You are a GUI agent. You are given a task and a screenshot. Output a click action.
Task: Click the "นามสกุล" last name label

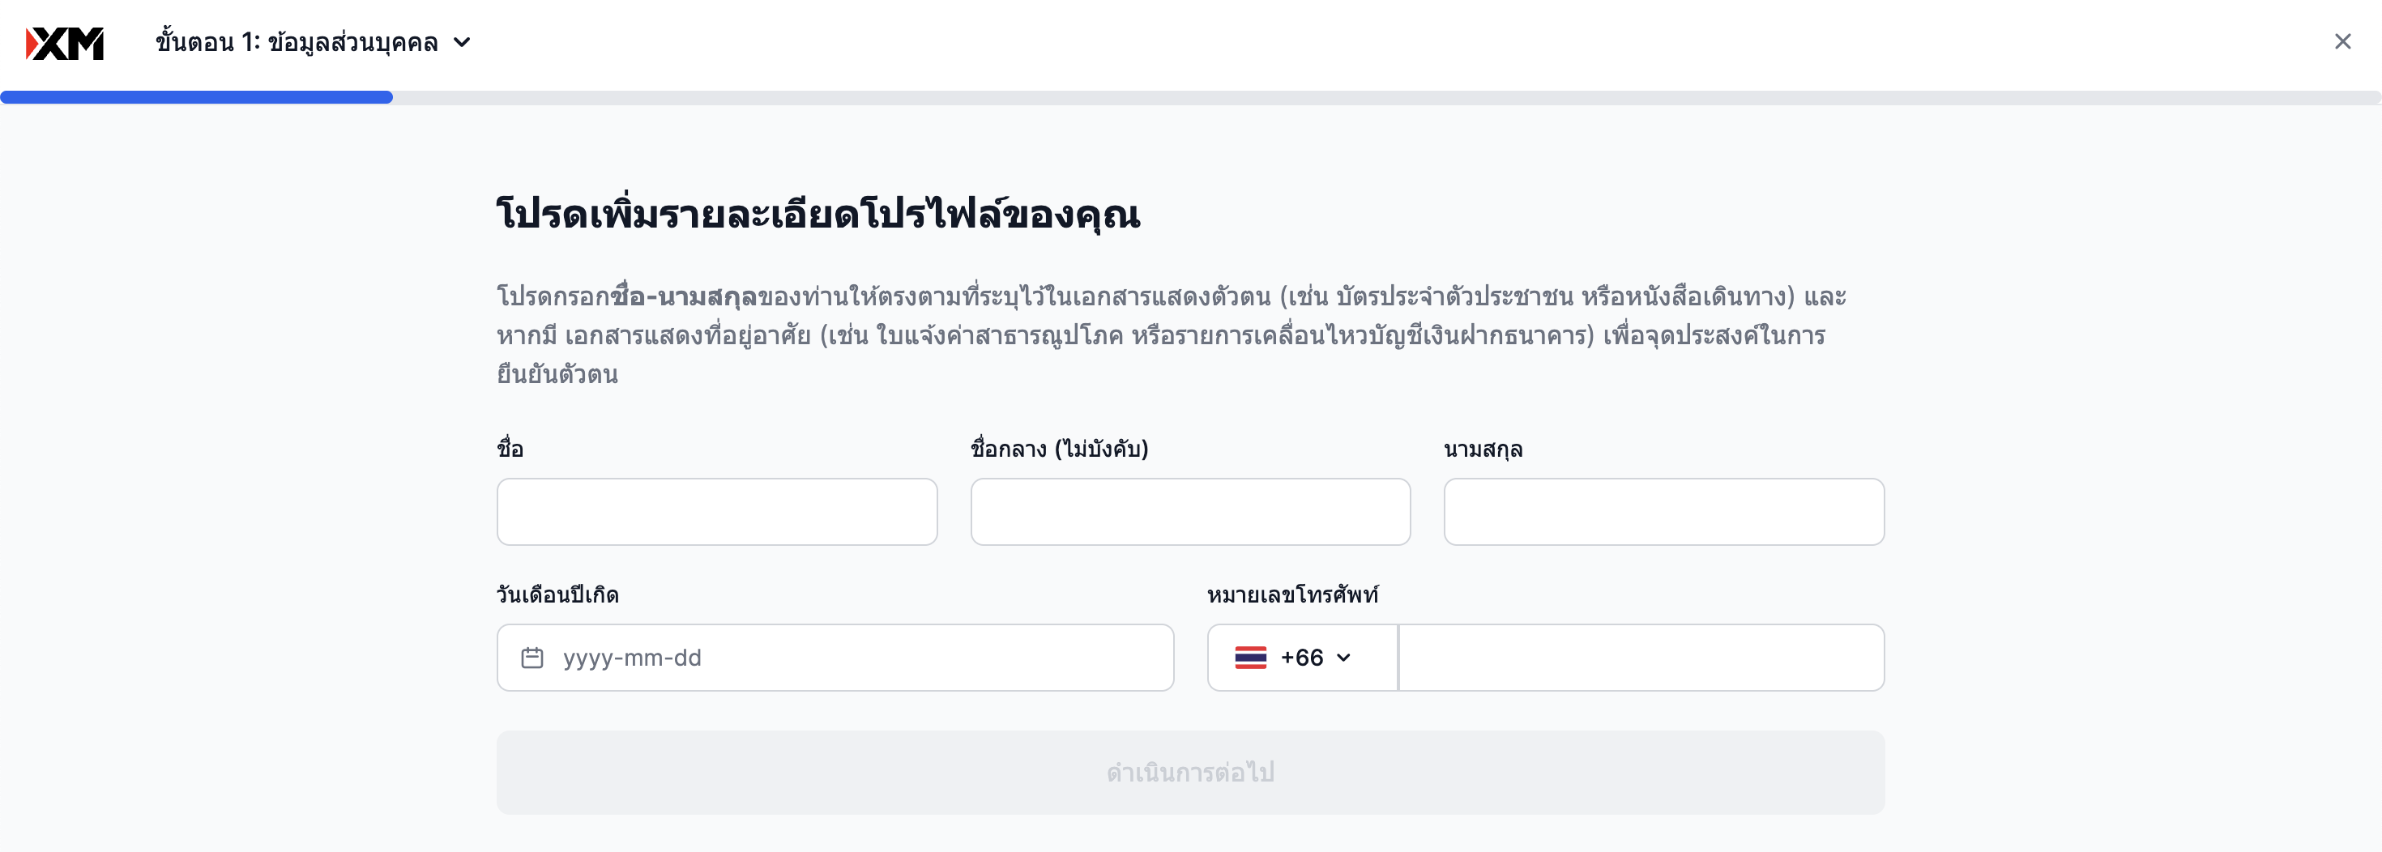[1483, 449]
